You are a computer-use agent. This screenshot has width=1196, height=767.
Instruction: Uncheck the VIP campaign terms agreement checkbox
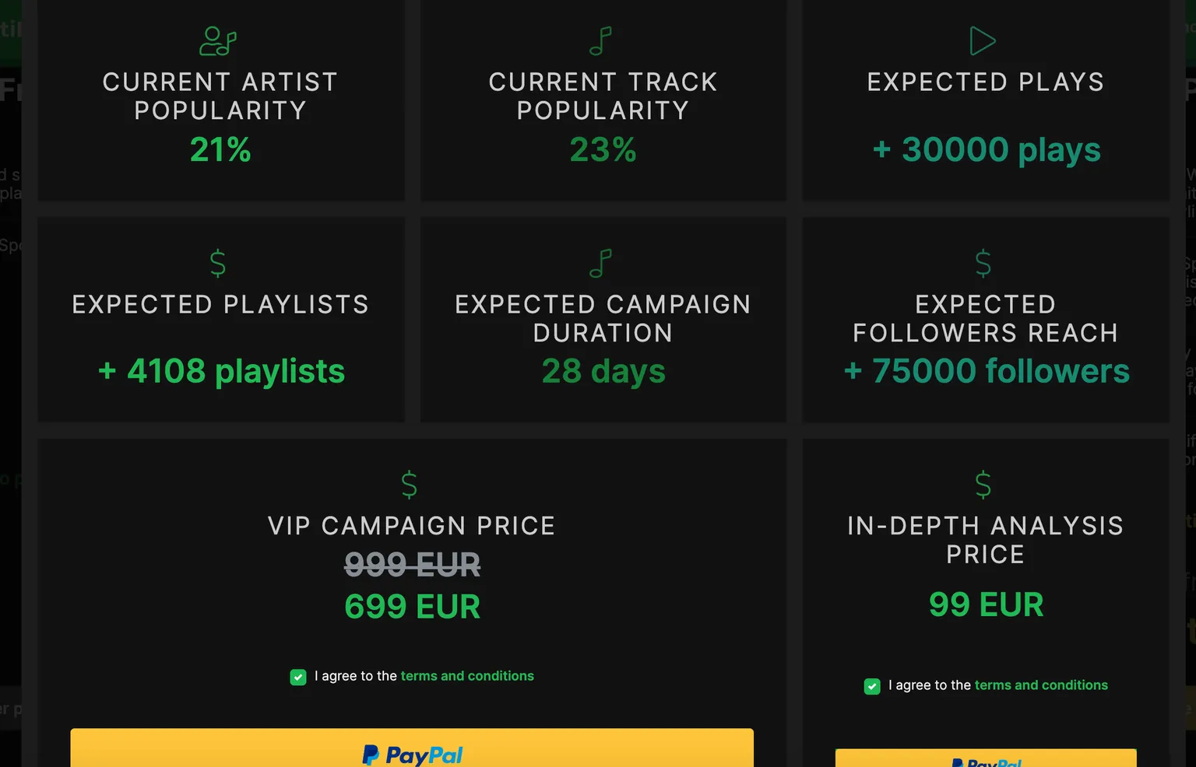[x=298, y=677]
